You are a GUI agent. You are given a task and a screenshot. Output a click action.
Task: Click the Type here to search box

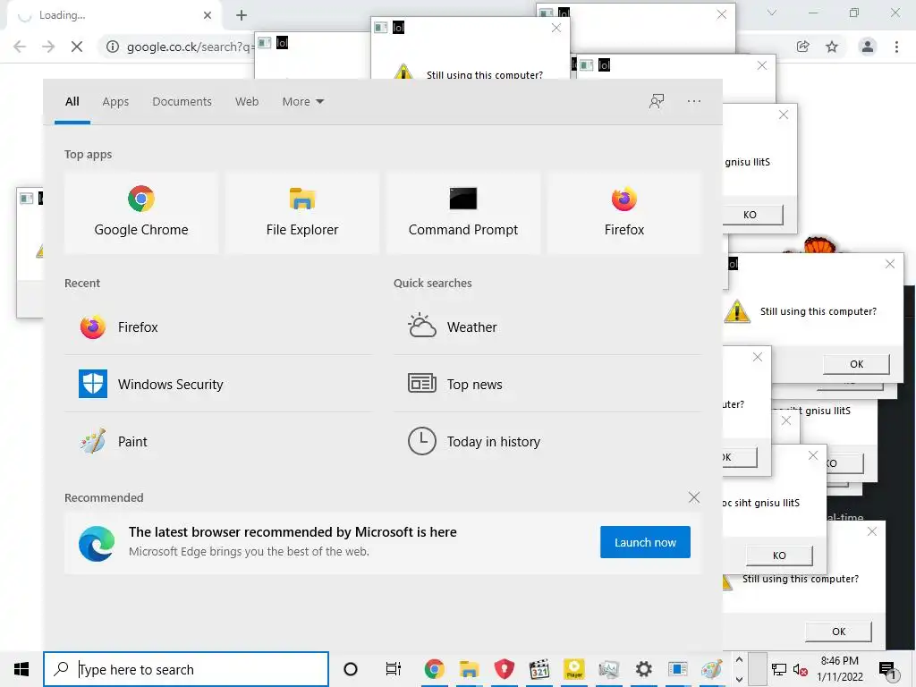(x=186, y=669)
